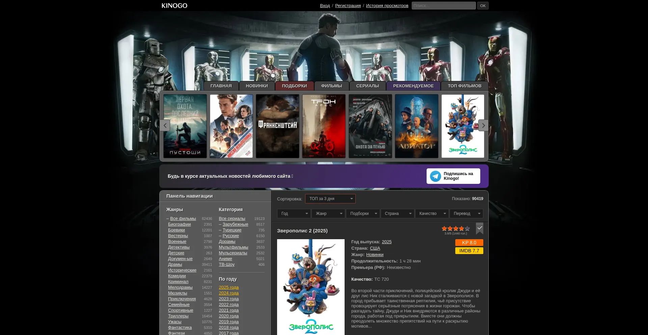This screenshot has height=335, width=648.
Task: Click the OK search button
Action: point(483,6)
